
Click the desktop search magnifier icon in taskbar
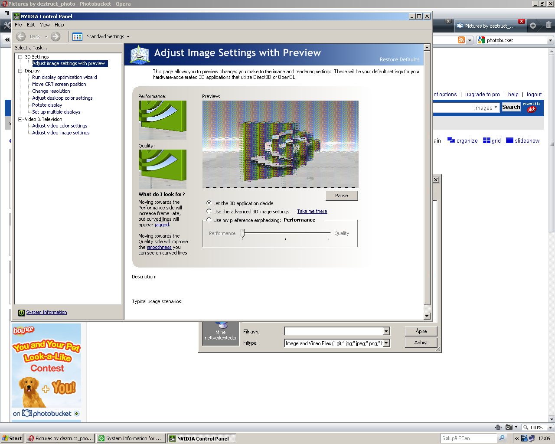pos(502,438)
